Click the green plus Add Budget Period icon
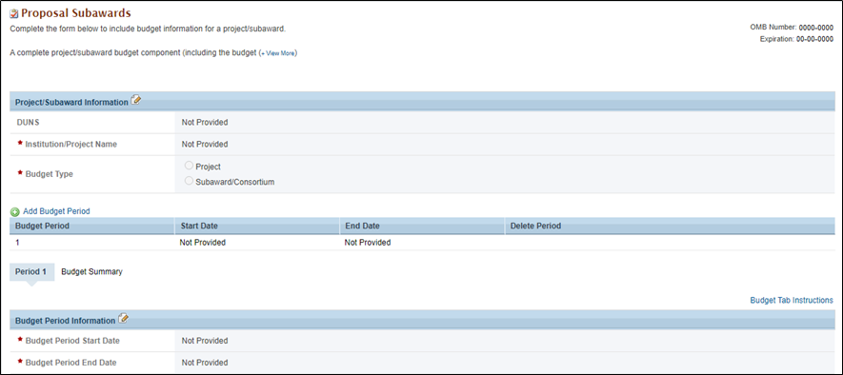 [15, 211]
